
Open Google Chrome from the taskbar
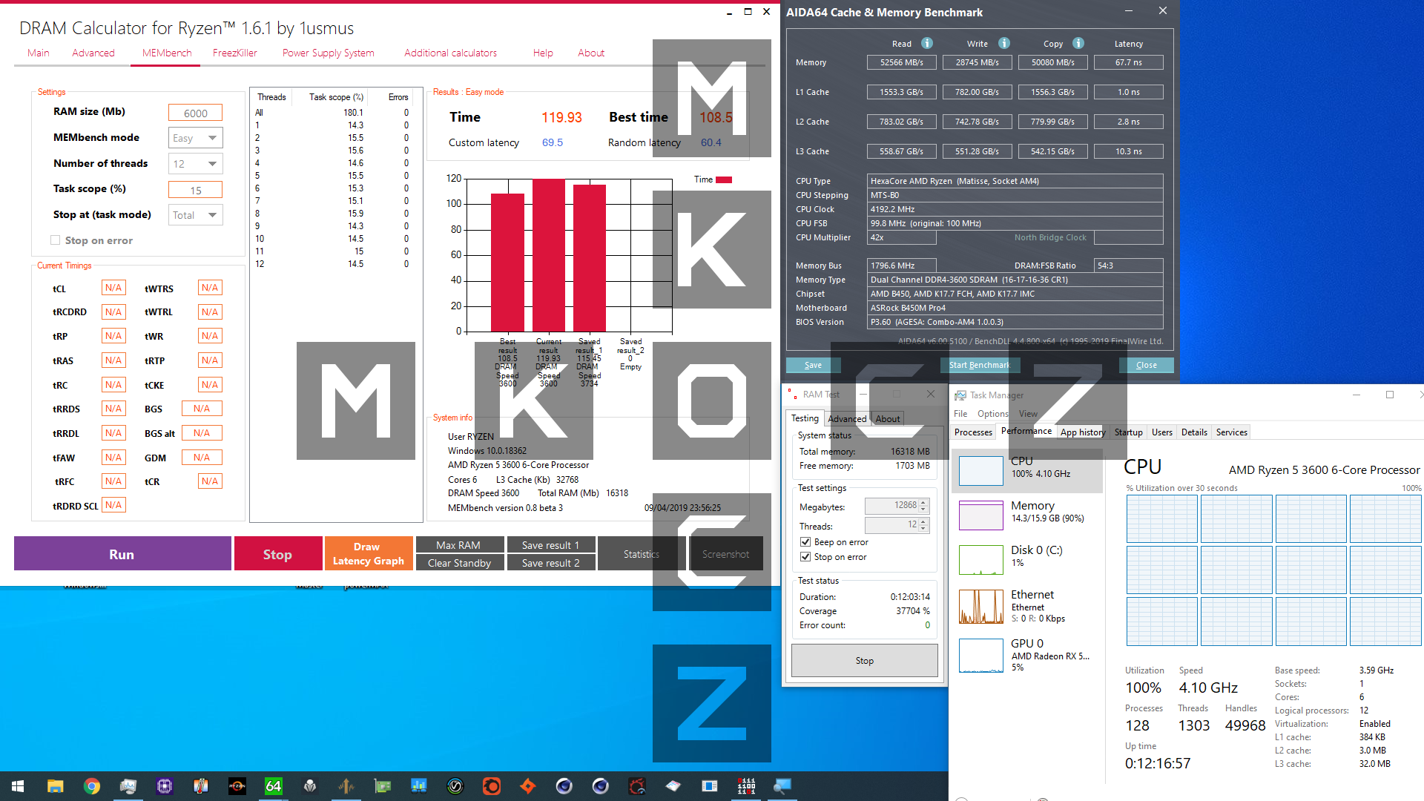pos(92,786)
